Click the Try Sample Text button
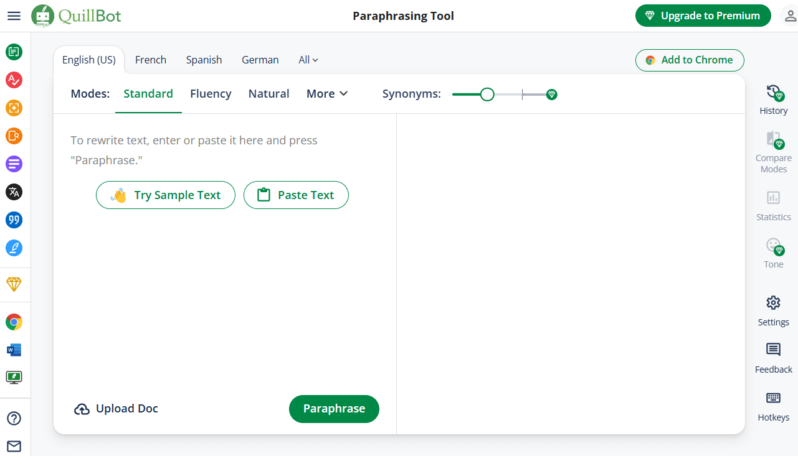 166,195
